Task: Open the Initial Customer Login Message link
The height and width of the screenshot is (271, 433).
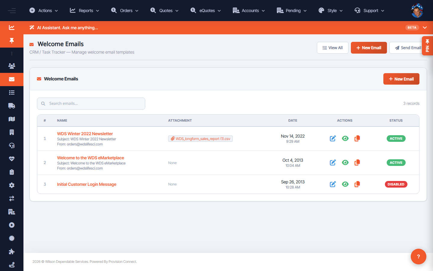Action: coord(87,184)
